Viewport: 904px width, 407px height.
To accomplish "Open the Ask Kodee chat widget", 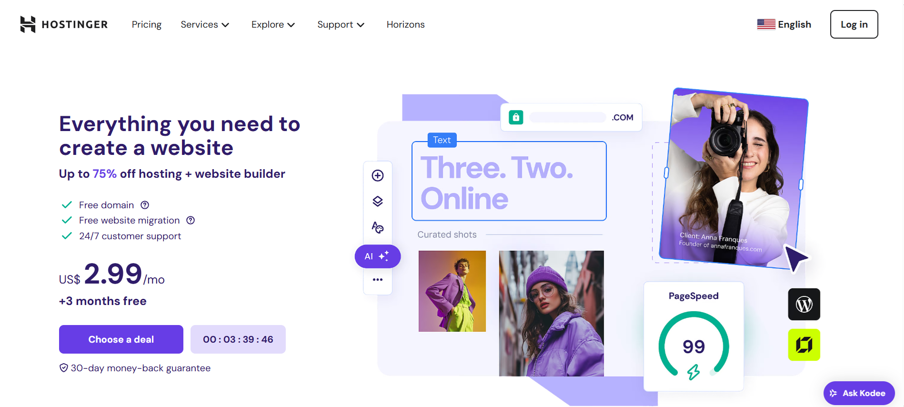I will click(859, 393).
